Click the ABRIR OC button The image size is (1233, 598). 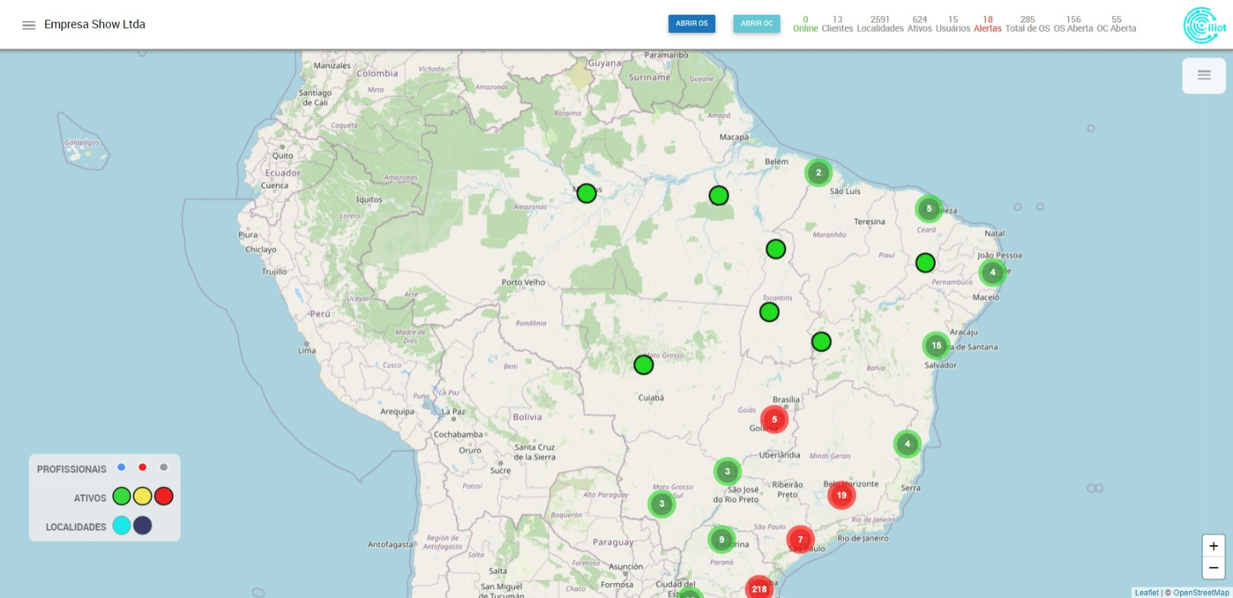(x=757, y=23)
